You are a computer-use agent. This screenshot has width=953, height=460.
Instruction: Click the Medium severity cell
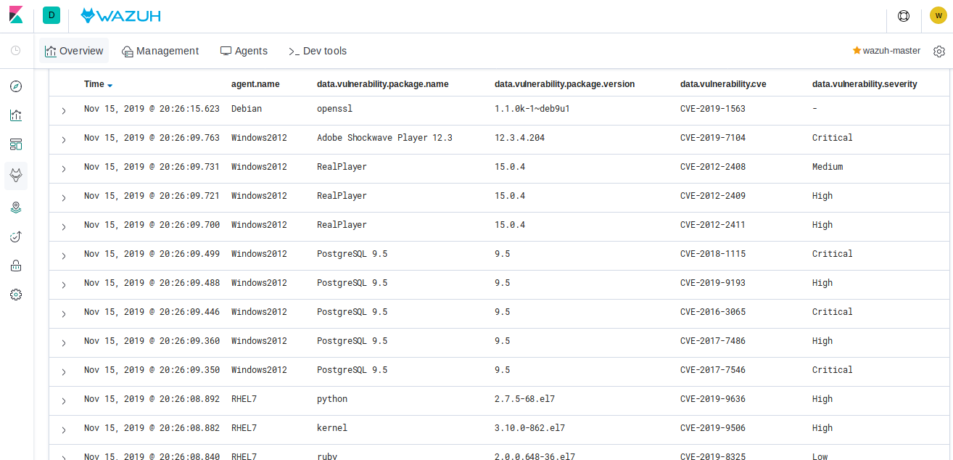[828, 167]
